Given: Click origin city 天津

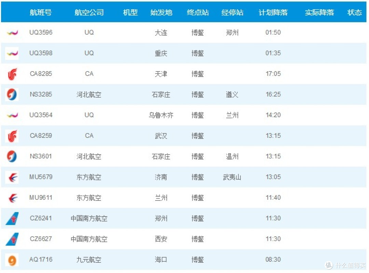Looking at the screenshot, I should pyautogui.click(x=161, y=74).
